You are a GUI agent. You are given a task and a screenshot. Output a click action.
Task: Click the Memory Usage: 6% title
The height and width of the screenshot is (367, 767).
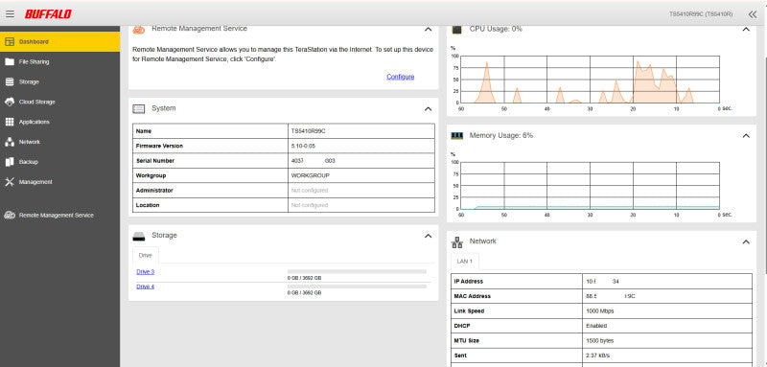coord(501,135)
